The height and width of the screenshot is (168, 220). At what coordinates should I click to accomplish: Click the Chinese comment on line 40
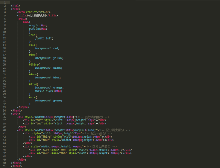[x=115, y=130]
